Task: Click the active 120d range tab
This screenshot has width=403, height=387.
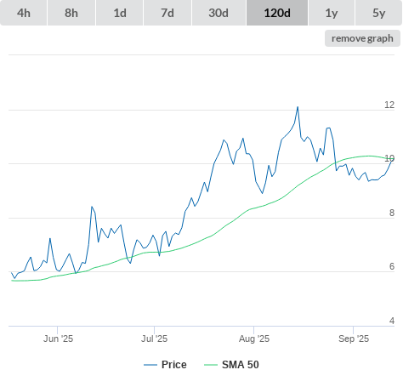Action: (277, 13)
